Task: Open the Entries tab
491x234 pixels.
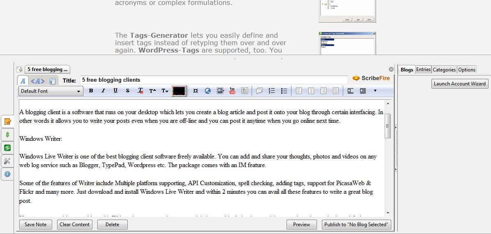Action: pyautogui.click(x=423, y=69)
